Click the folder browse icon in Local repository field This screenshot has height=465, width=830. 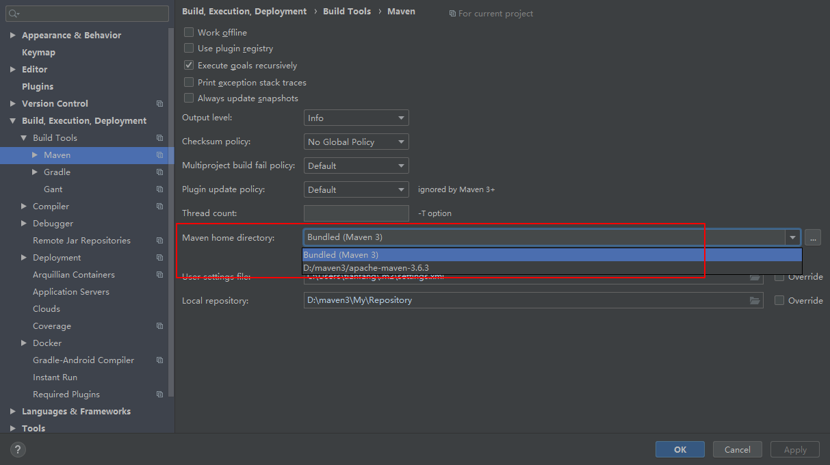click(x=755, y=300)
